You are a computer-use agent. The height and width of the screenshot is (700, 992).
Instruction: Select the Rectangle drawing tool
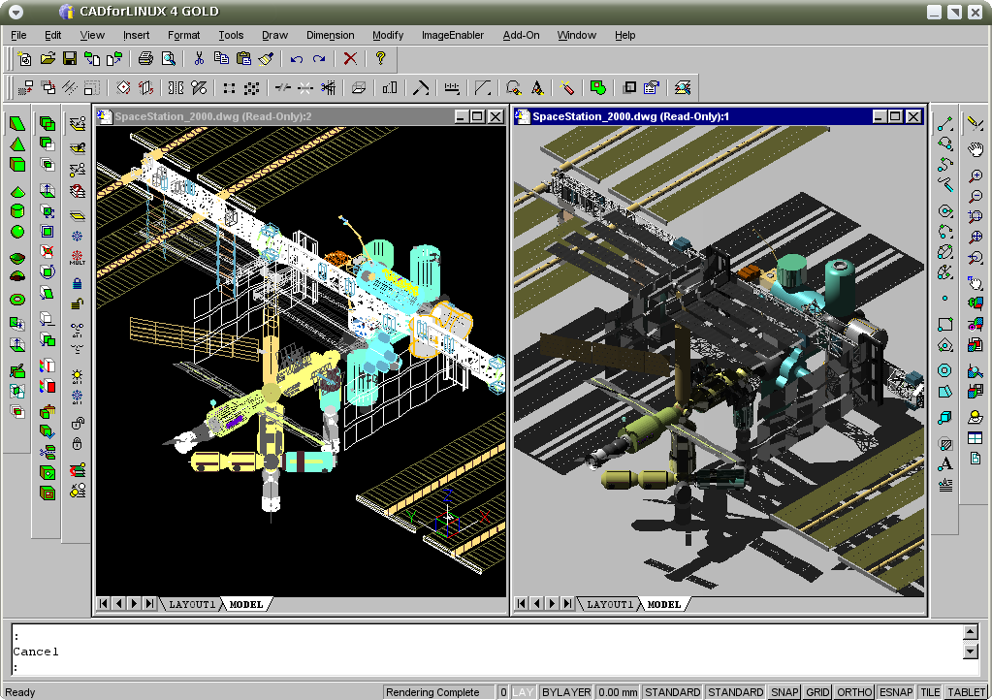point(945,325)
